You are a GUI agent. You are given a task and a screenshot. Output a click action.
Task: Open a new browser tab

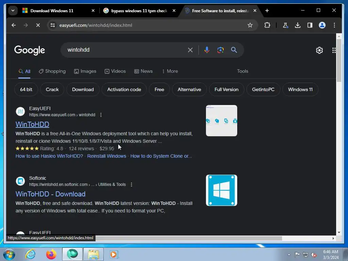[267, 11]
